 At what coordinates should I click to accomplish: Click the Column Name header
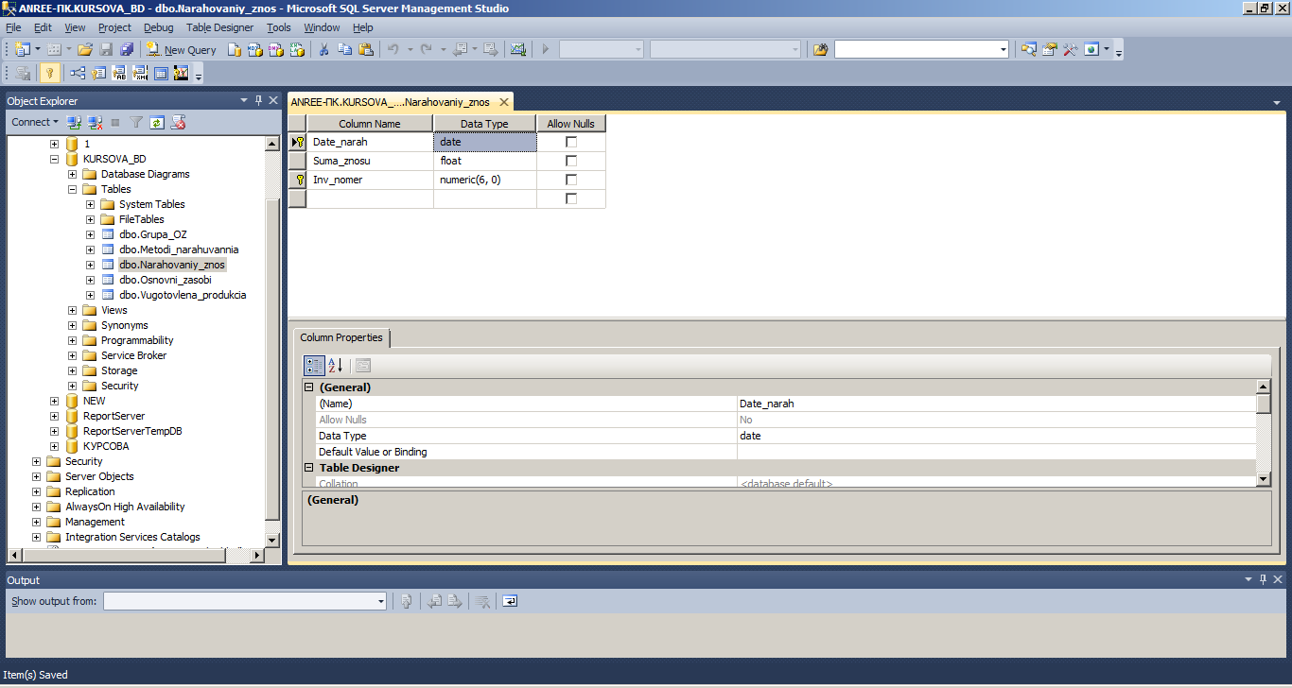tap(370, 124)
